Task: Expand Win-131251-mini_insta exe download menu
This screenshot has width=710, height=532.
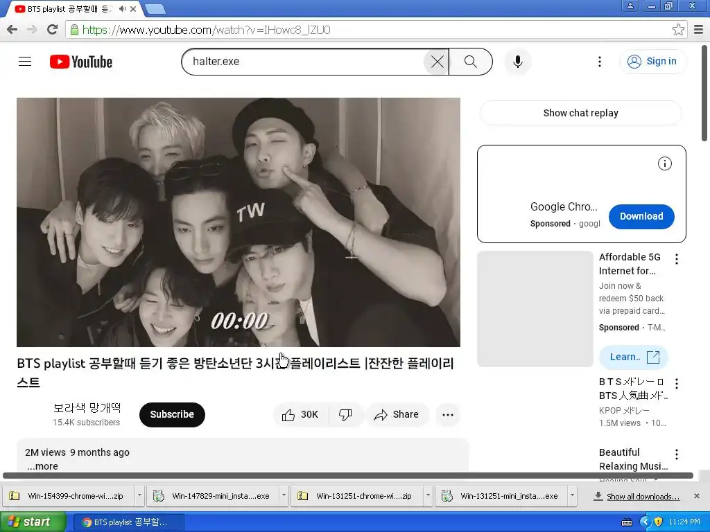Action: 572,496
